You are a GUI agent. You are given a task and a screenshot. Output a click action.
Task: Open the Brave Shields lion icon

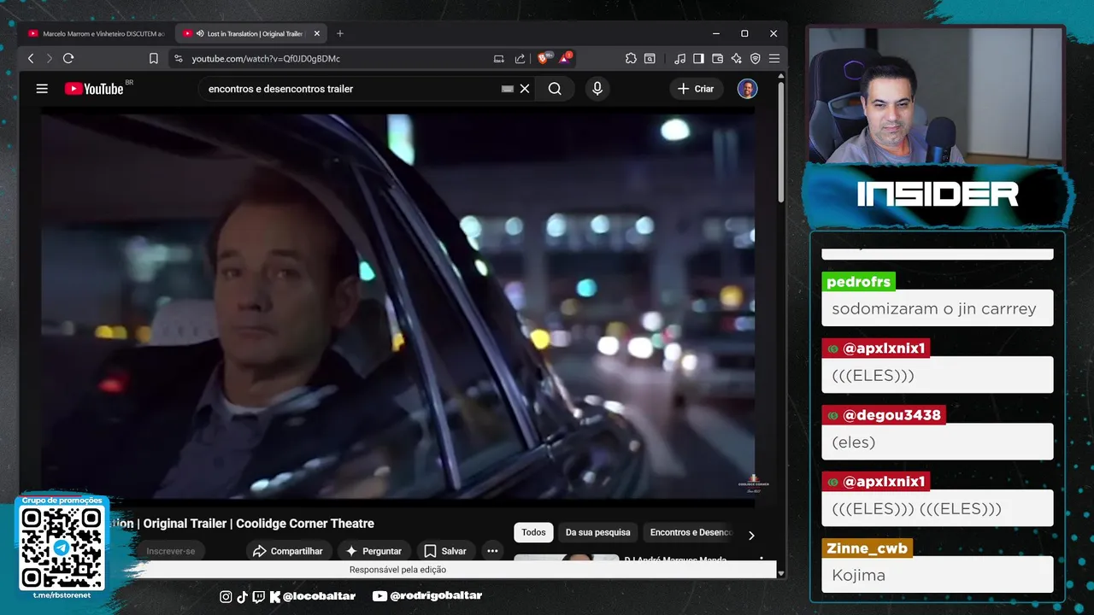click(544, 58)
